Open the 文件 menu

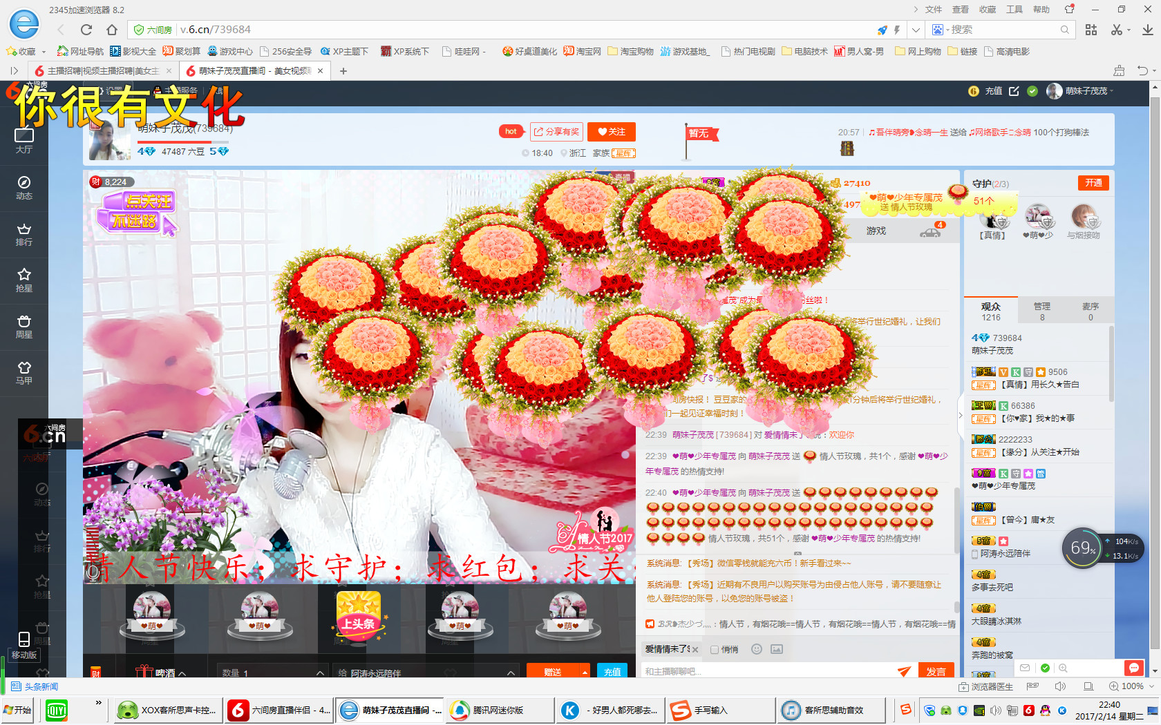(x=934, y=10)
